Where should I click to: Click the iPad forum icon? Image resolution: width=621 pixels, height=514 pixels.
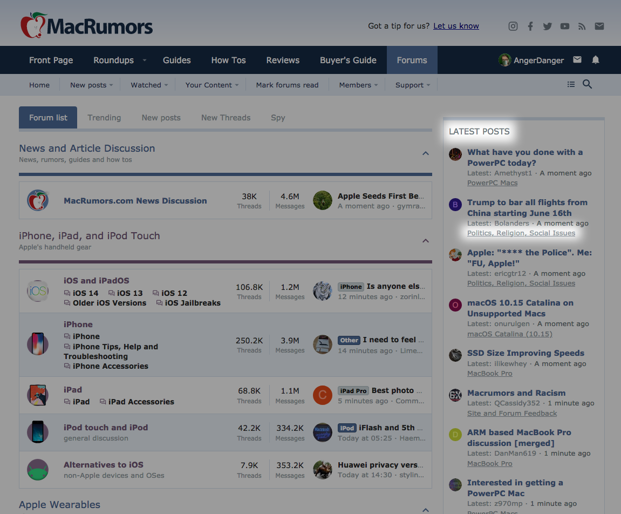click(x=38, y=395)
